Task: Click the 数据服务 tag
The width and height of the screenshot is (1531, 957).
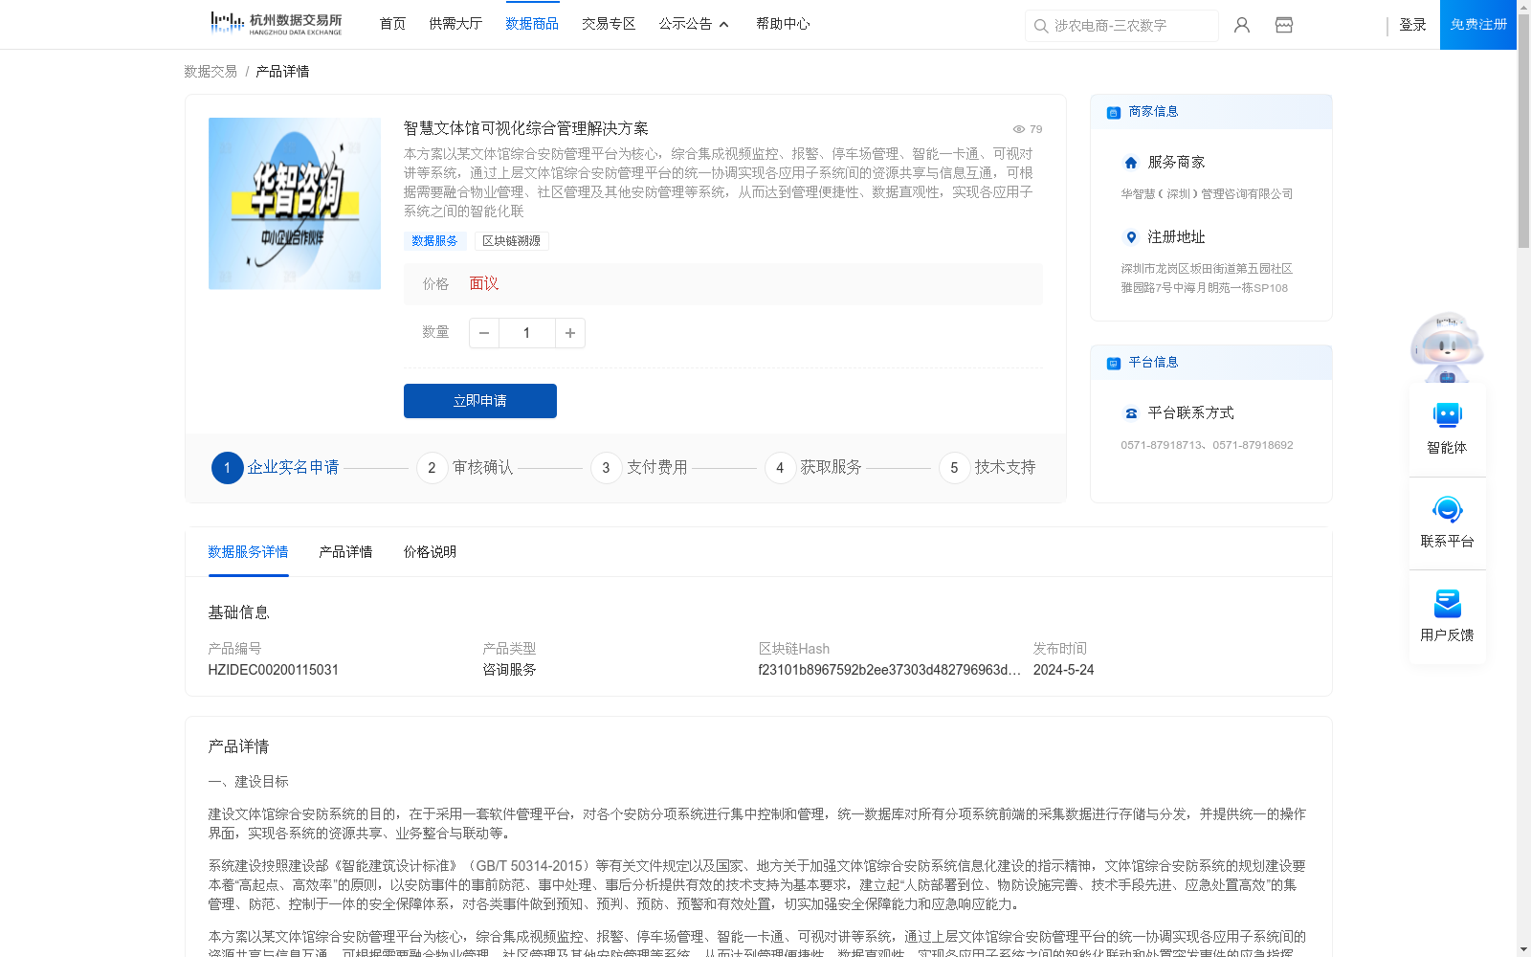Action: (x=435, y=241)
